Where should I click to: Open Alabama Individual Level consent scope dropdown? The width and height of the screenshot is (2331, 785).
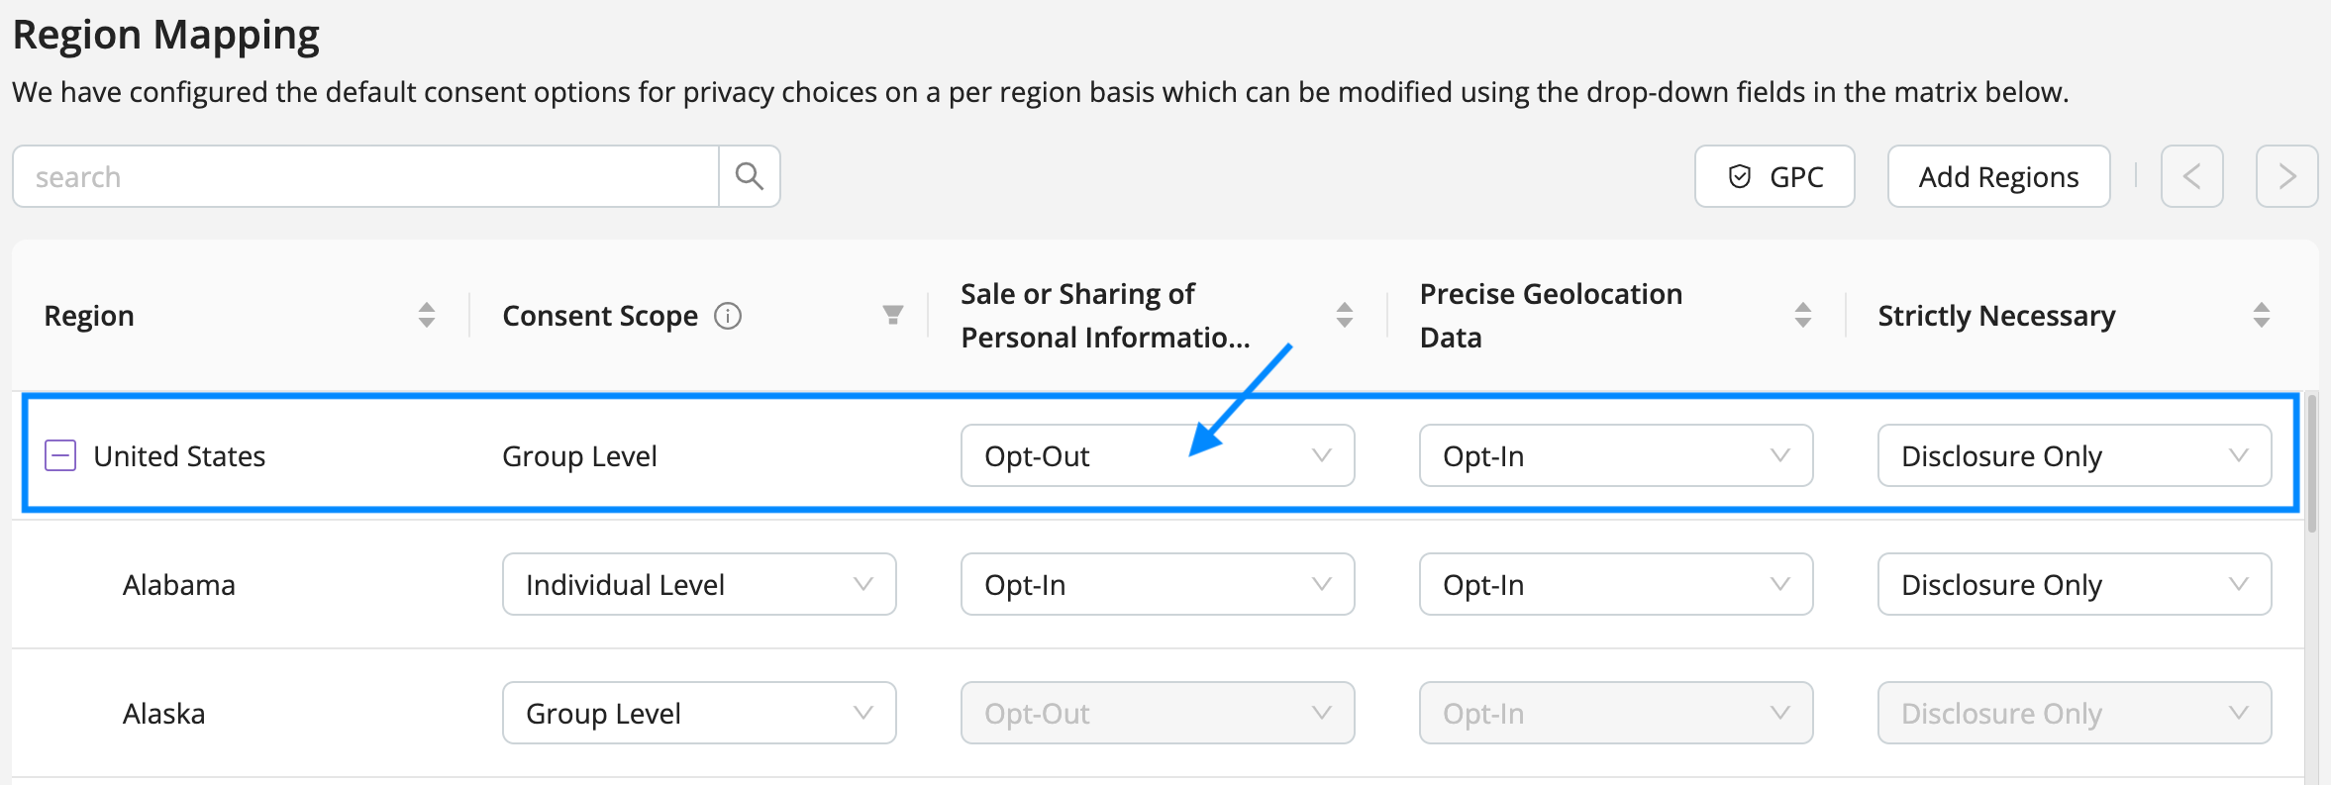[x=699, y=584]
